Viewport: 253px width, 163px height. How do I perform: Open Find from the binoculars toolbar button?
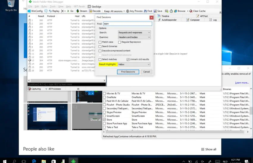tap(148, 11)
